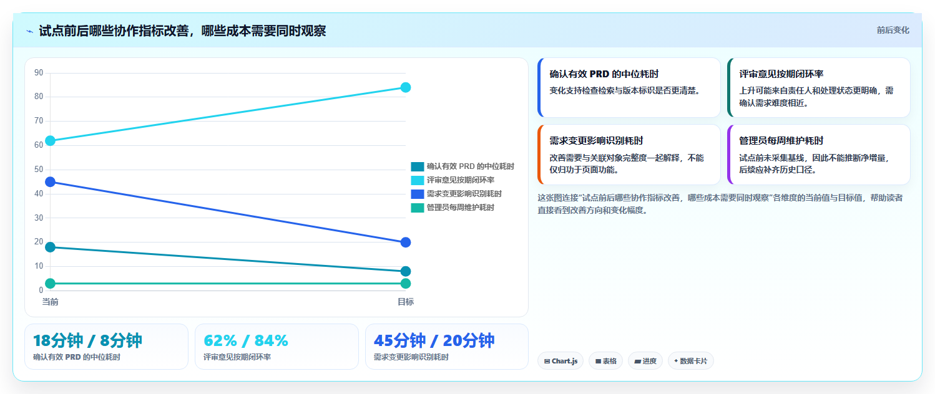Click legend label 需求变更影响识别耗时

coord(464,194)
